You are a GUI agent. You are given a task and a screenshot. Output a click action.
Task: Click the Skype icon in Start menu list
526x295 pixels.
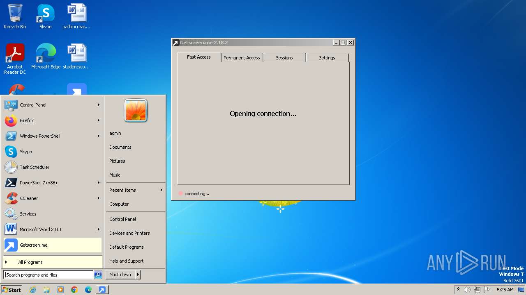[x=11, y=152]
